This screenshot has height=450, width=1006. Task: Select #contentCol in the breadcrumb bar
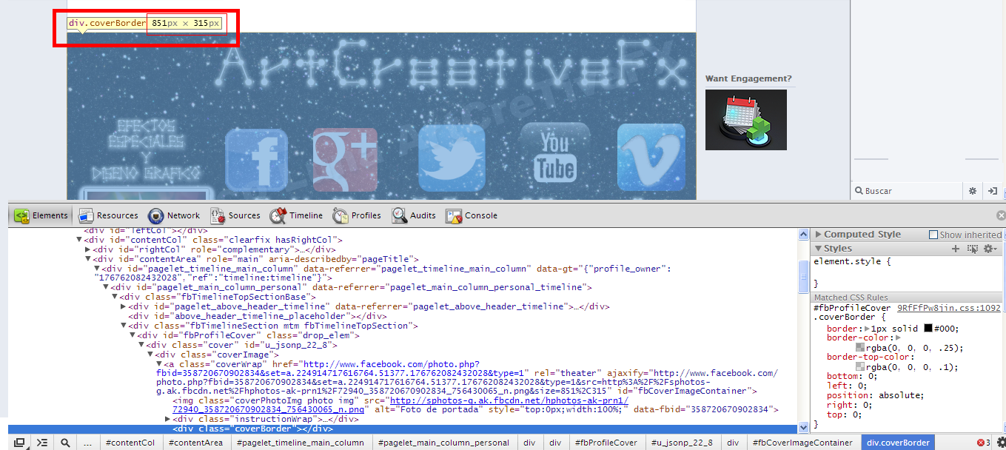(130, 443)
